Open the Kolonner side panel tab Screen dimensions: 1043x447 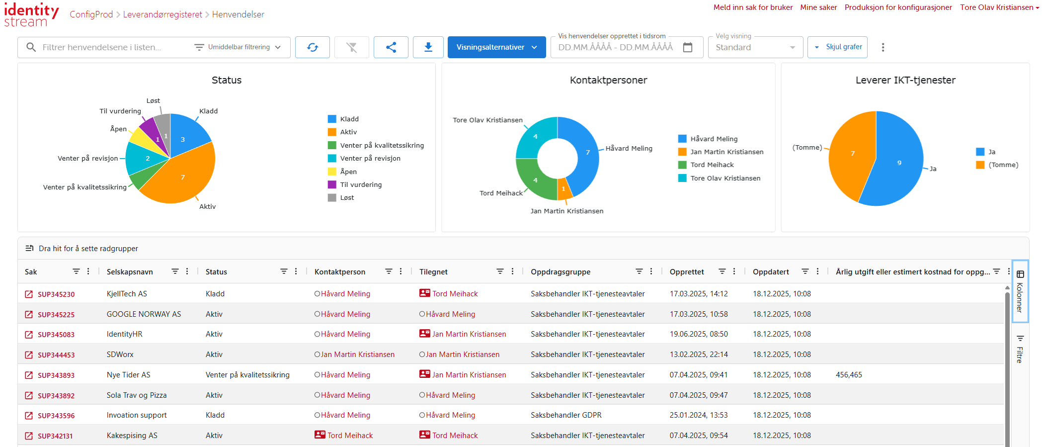1020,291
